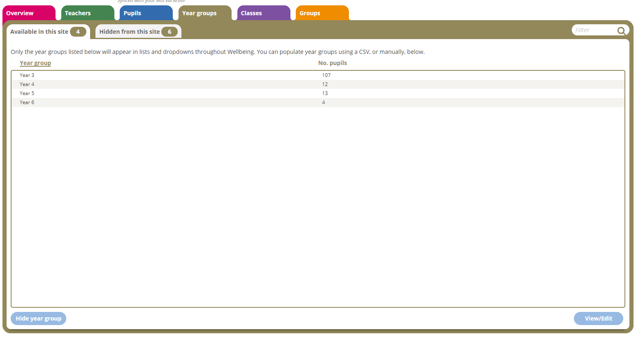Screen dimensions: 636x337
Task: Sort by the Year group column header
Action: point(35,63)
